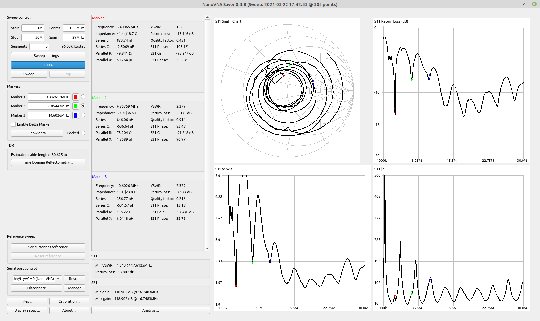Open Display setup window
This screenshot has height=321, width=540.
tap(27, 310)
